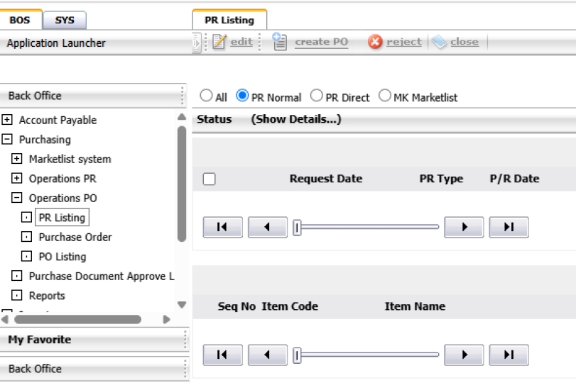Click the upper grid pager slider handle
Image resolution: width=576 pixels, height=383 pixels.
click(298, 227)
